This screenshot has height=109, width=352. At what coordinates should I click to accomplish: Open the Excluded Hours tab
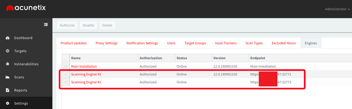click(x=284, y=43)
